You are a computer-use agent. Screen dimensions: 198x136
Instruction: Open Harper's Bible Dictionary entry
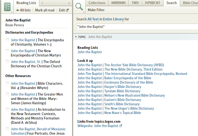point(109,87)
